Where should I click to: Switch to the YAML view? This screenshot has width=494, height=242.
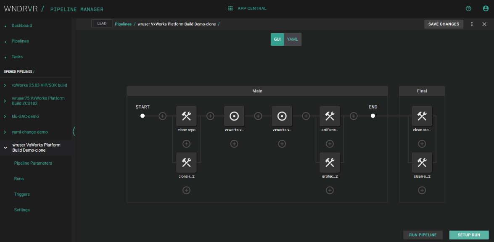[x=293, y=39]
